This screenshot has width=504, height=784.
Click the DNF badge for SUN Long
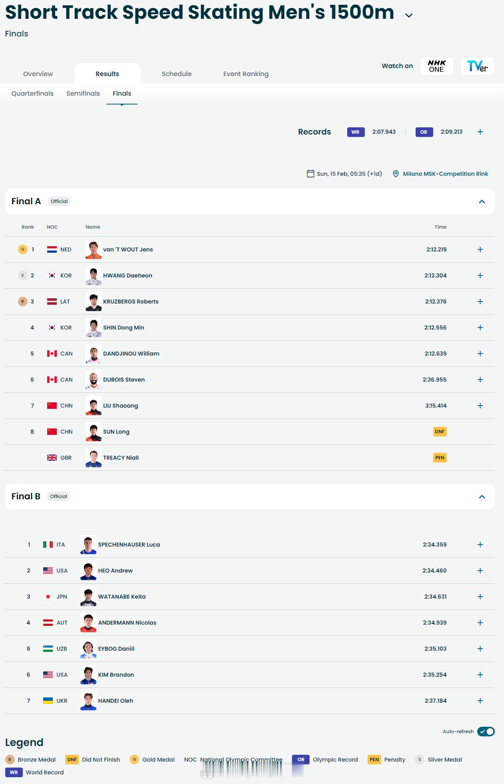pyautogui.click(x=440, y=432)
